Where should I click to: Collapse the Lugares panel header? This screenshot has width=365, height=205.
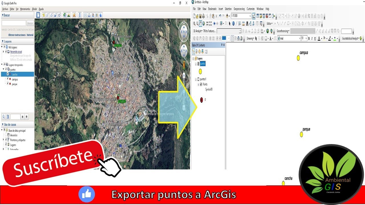pyautogui.click(x=17, y=41)
